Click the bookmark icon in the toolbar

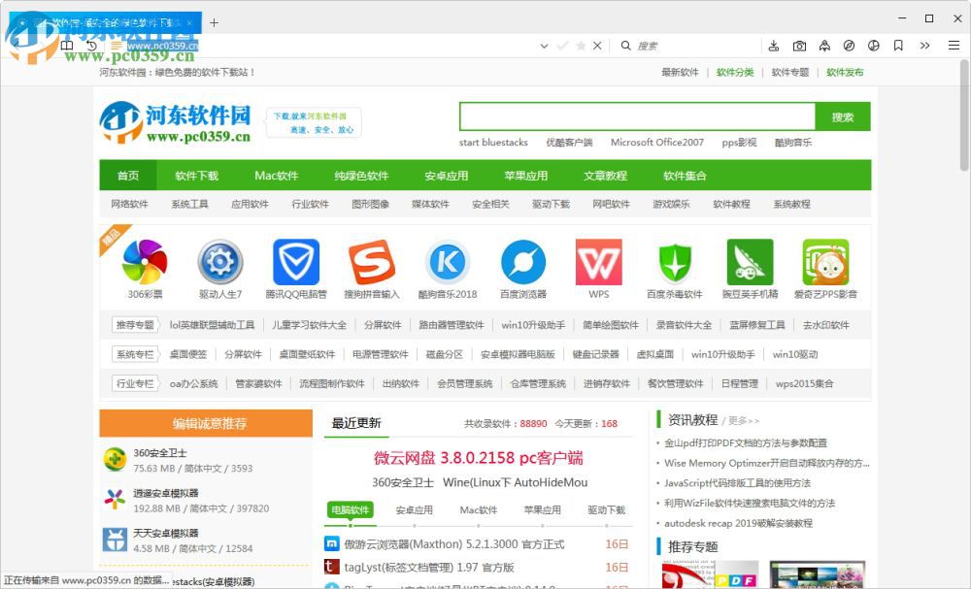[898, 46]
